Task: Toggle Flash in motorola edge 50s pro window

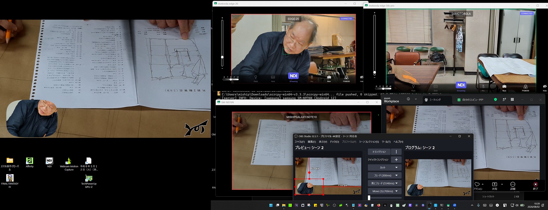Action: pos(413,87)
